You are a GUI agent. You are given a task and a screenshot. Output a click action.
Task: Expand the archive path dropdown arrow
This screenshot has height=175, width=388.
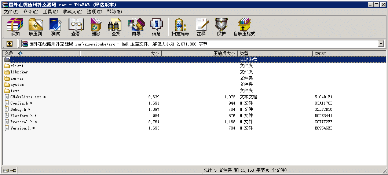tap(381, 44)
